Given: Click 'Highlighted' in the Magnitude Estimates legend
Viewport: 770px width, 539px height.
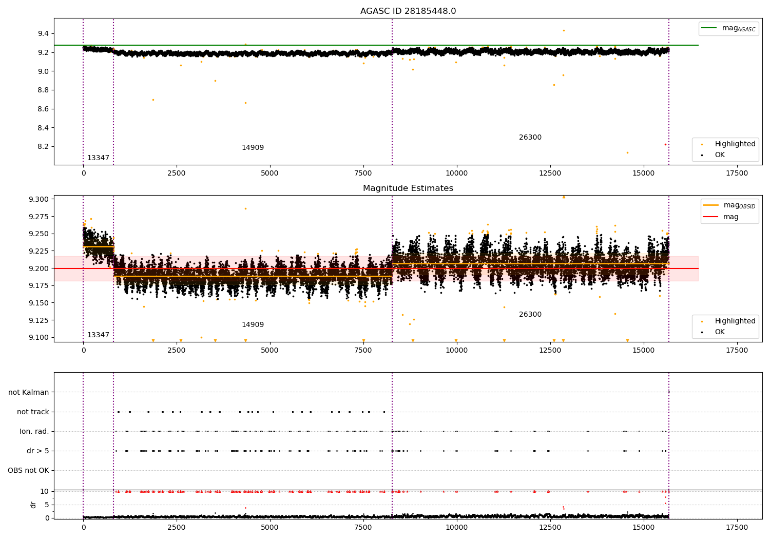Looking at the screenshot, I should 735,321.
